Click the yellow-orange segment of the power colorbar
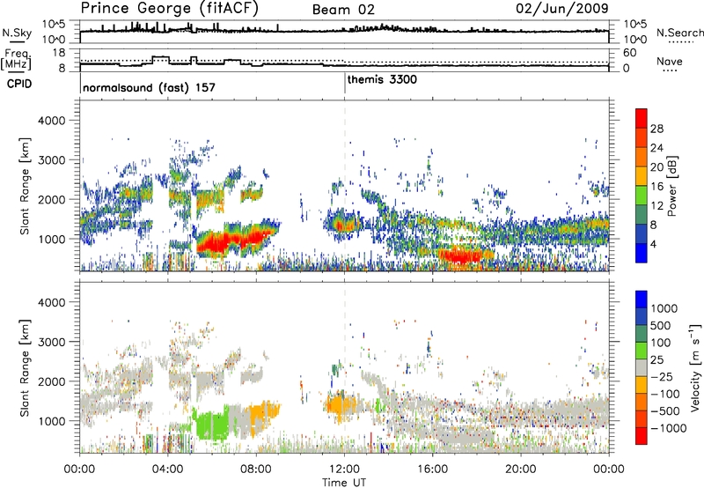 642,176
